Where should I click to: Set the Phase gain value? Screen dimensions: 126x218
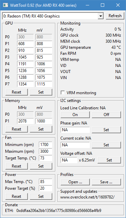[106, 130]
